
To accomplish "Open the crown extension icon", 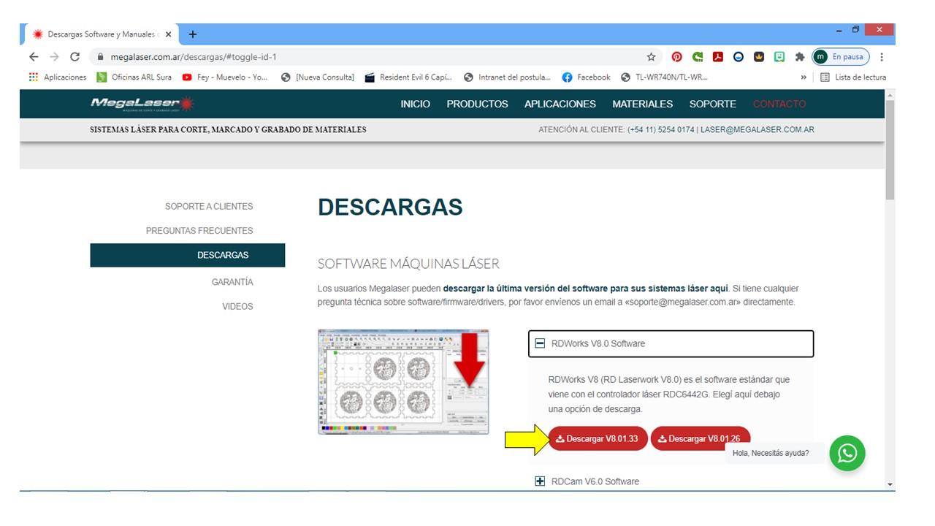I will pos(759,57).
